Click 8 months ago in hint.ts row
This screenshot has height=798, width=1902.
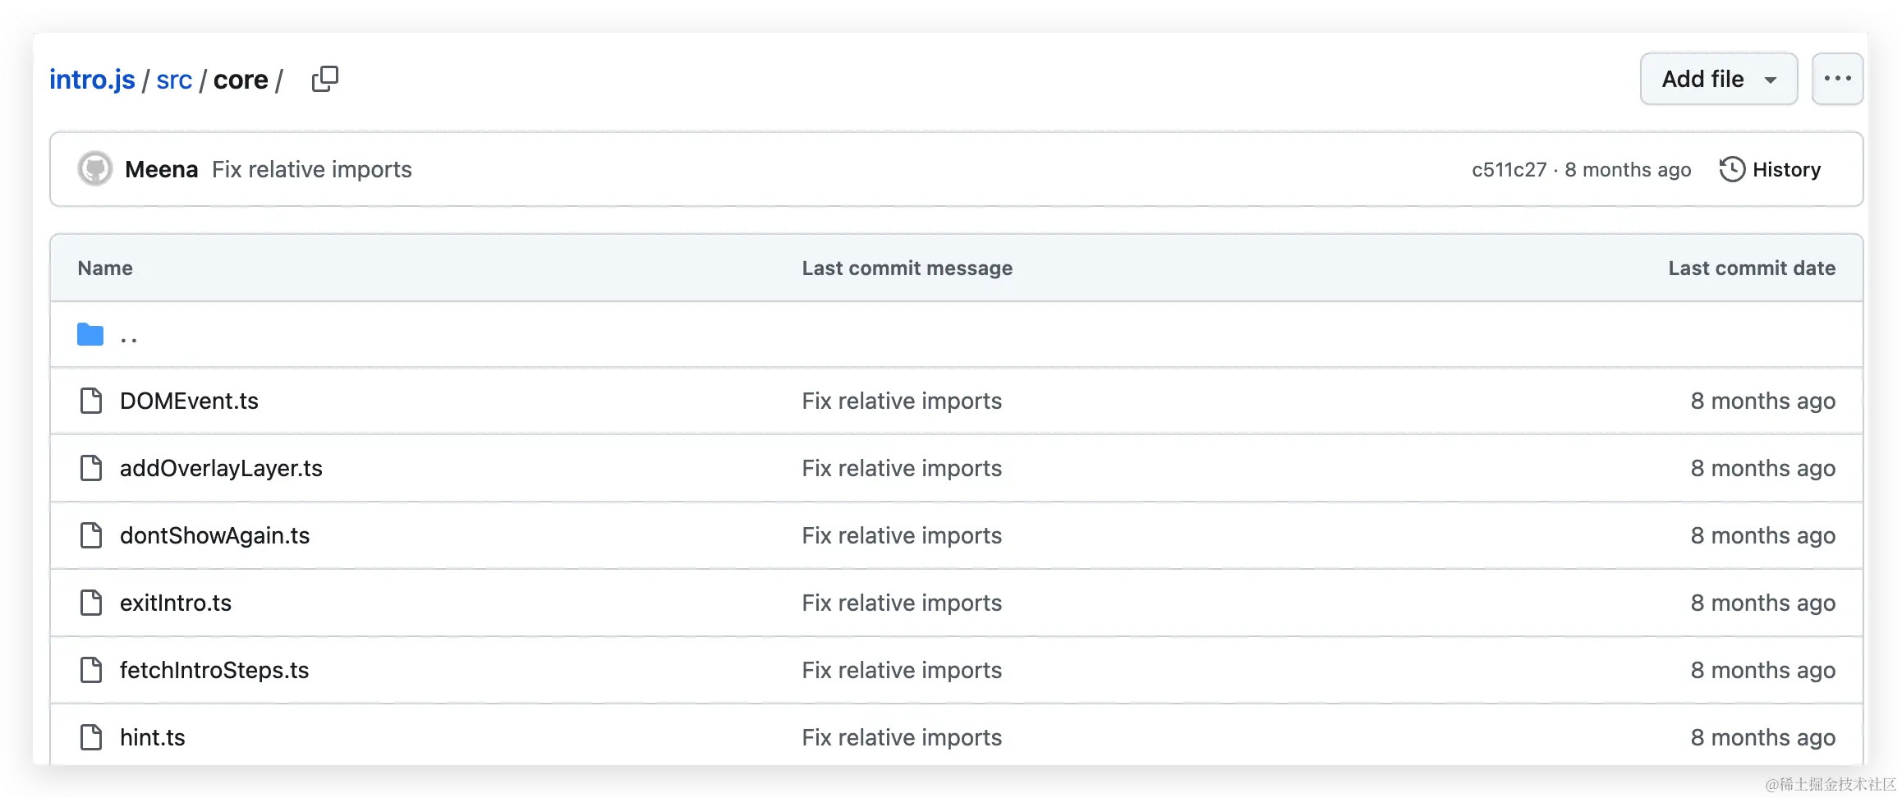click(x=1762, y=737)
